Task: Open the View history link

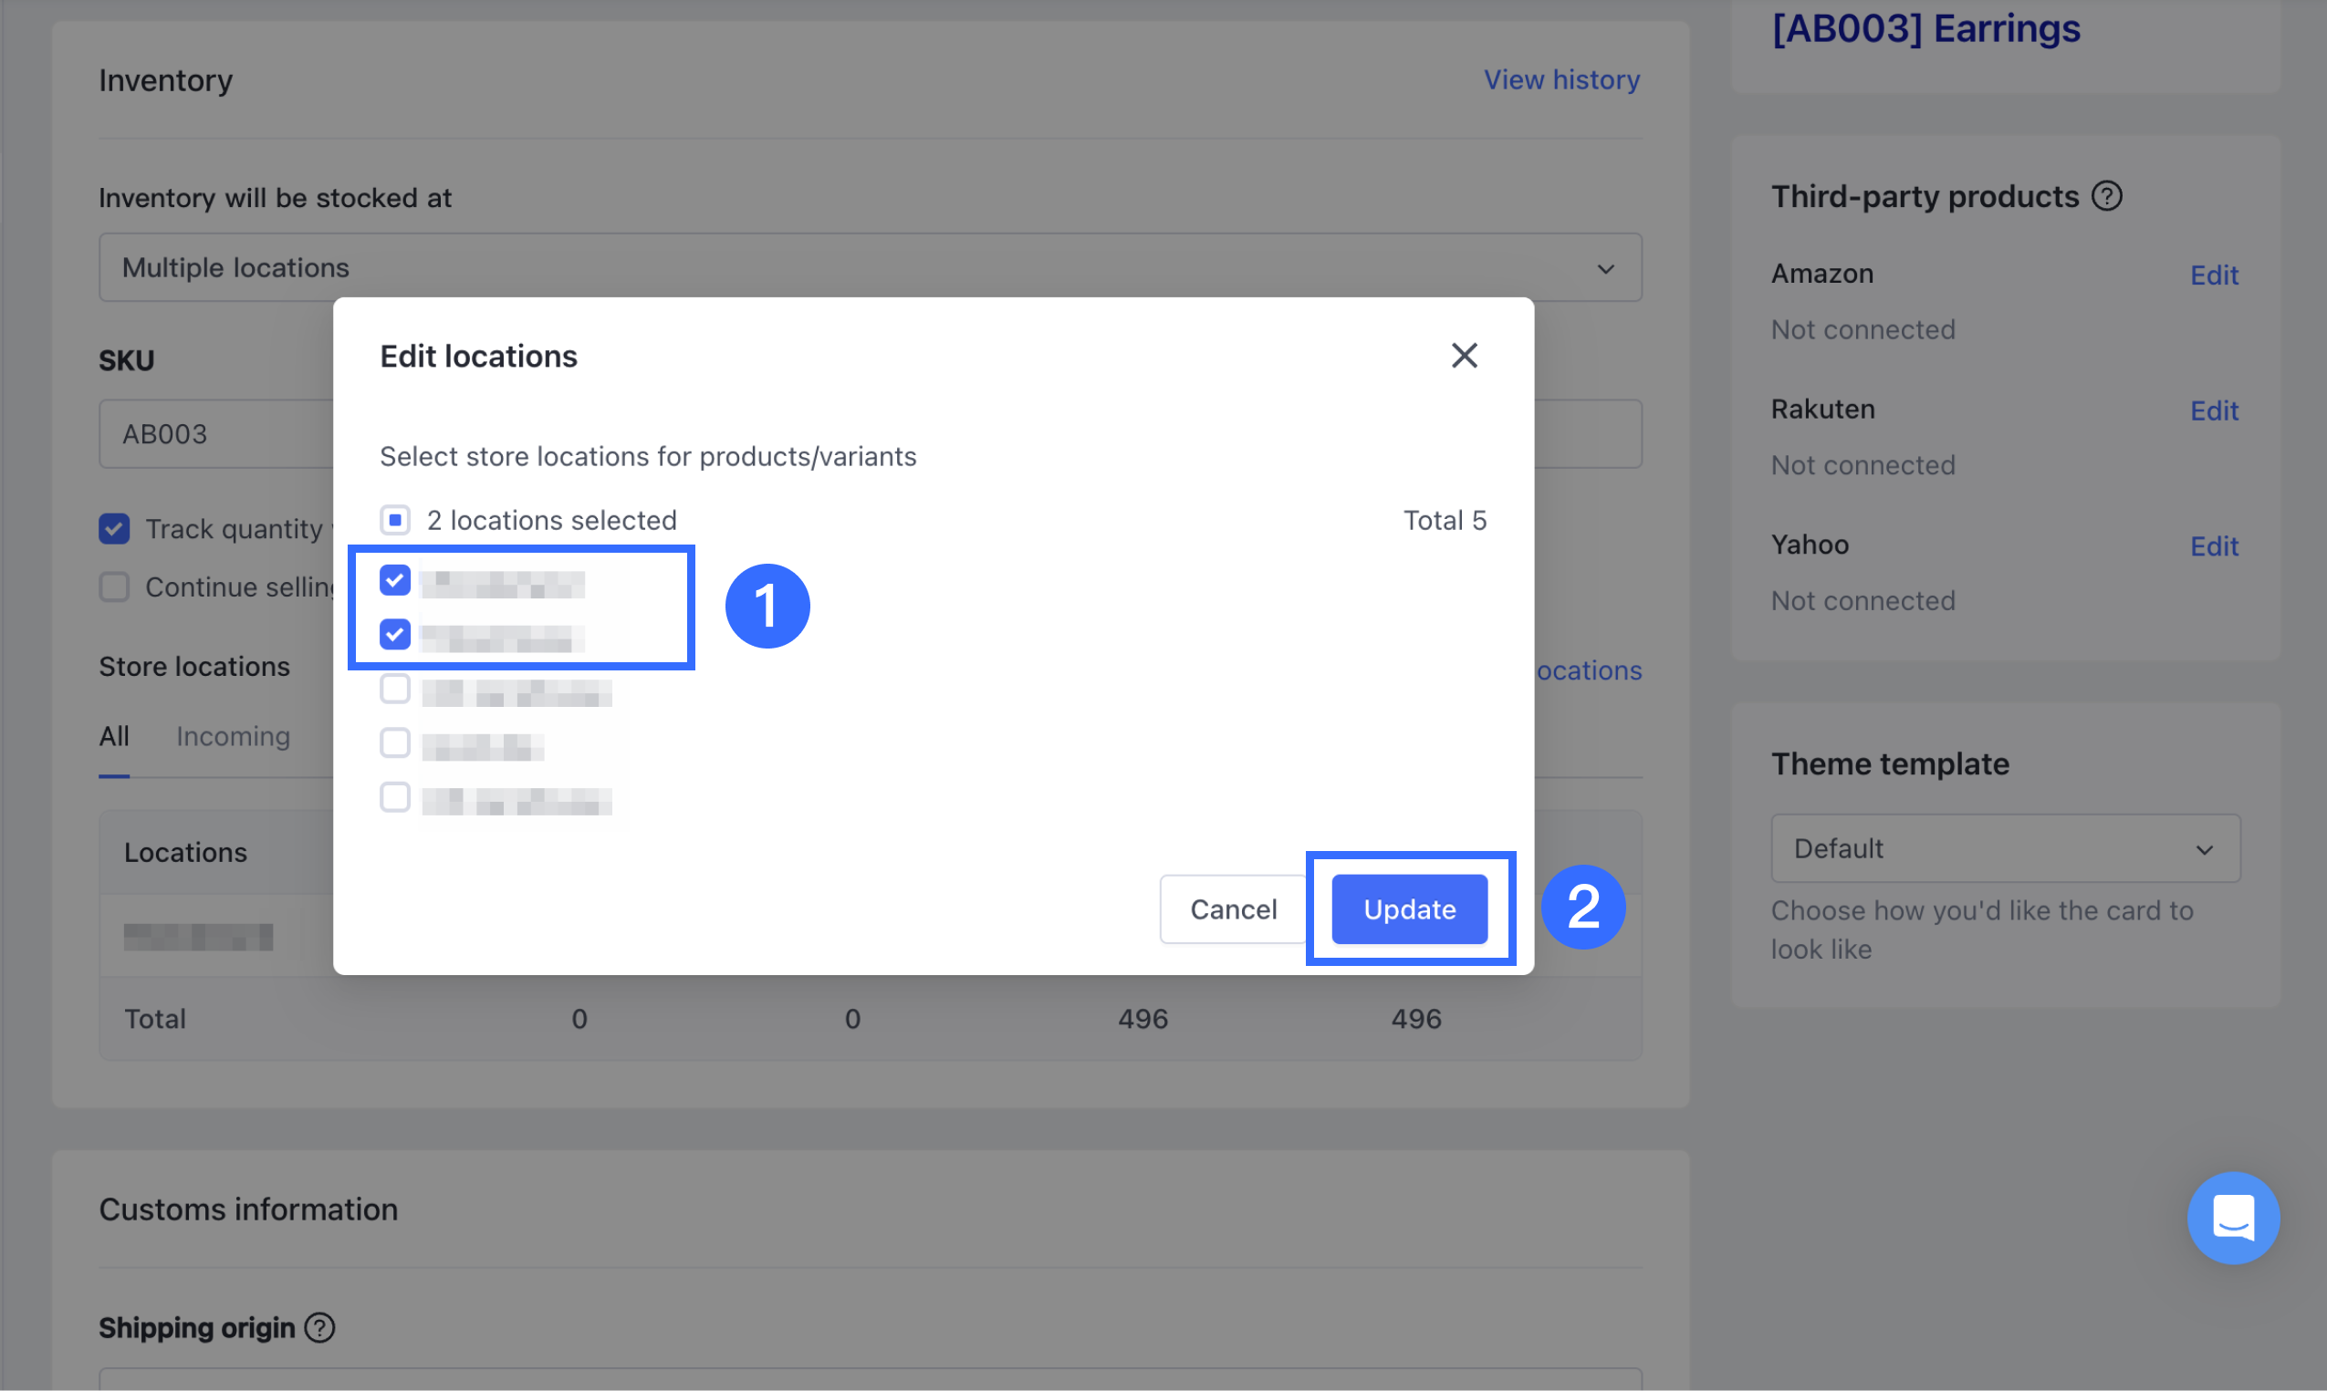Action: (x=1561, y=79)
